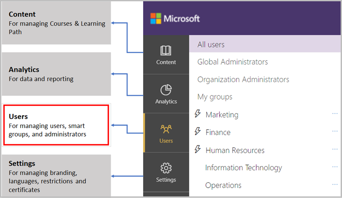Click the Users callout heading on the left
Viewport: 342px width, 198px height.
[18, 116]
